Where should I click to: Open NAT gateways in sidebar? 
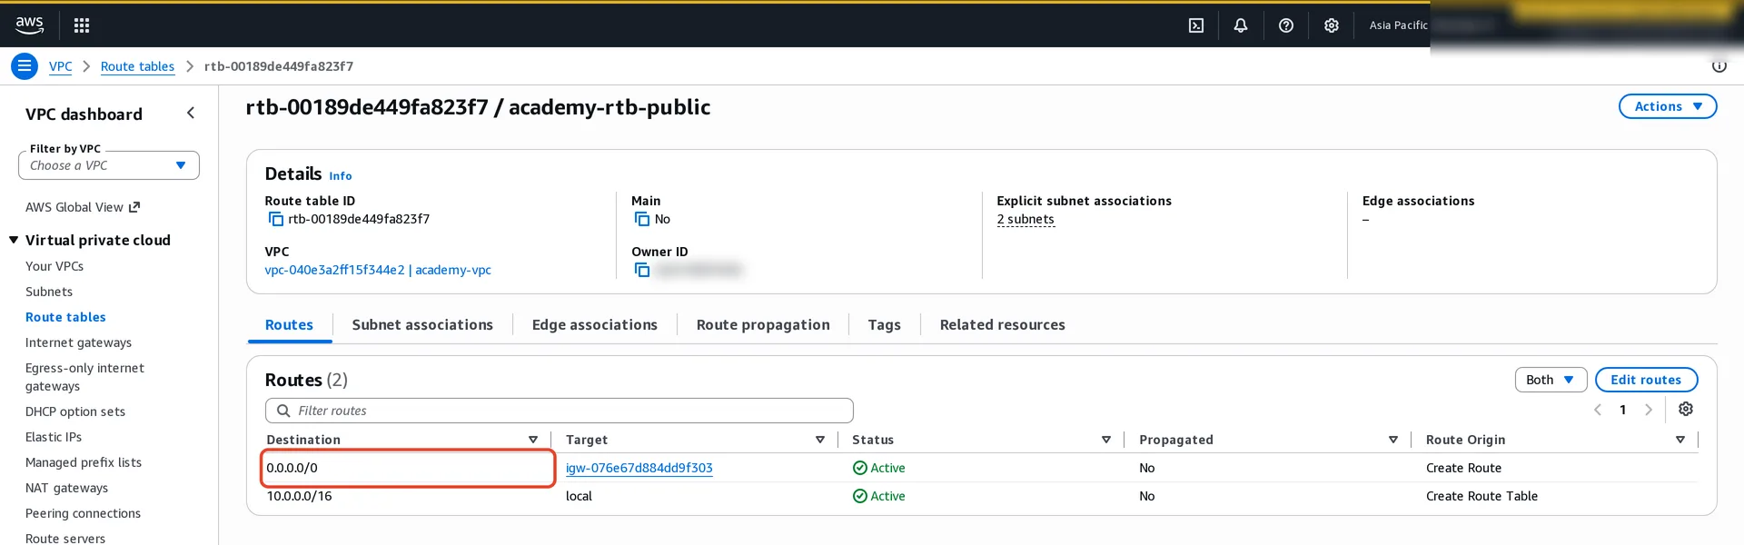(x=66, y=488)
